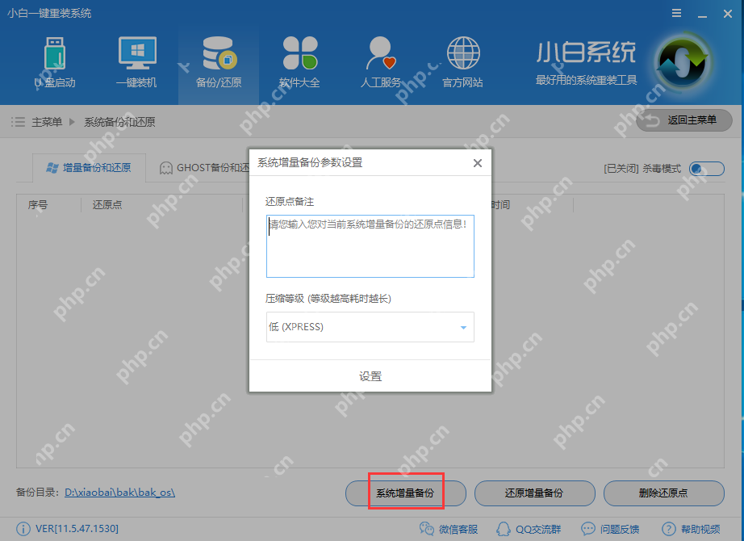
Task: Open the 备份/还原 backup and restore section
Action: 219,63
